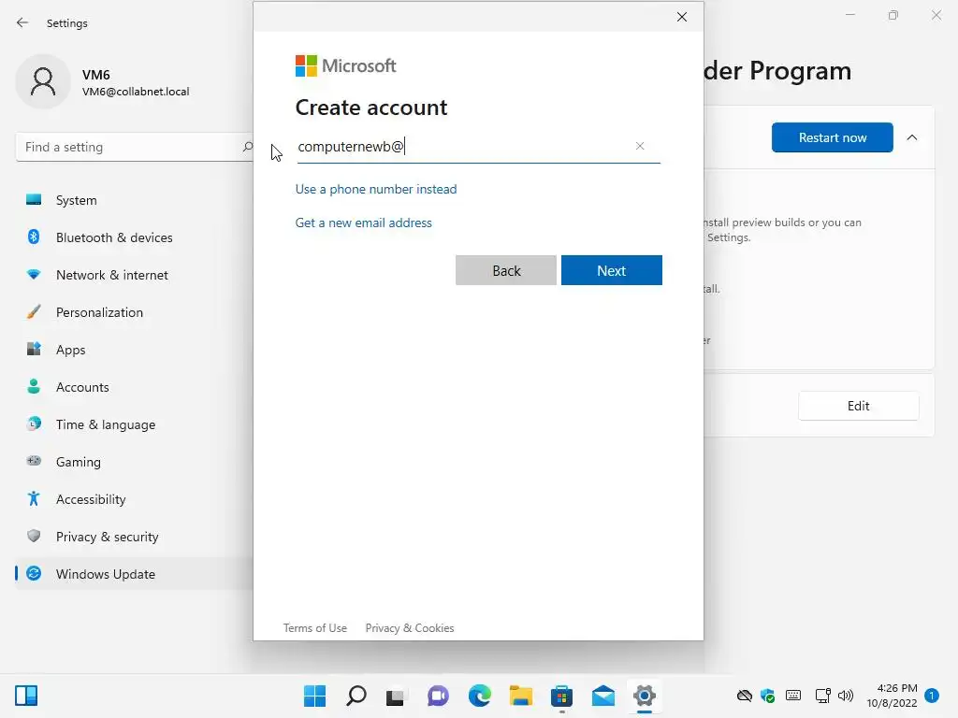The image size is (958, 718).
Task: Open the Apps settings category
Action: pos(135,350)
